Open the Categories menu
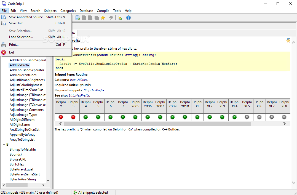Screen dimensions: 297x195 68,11
